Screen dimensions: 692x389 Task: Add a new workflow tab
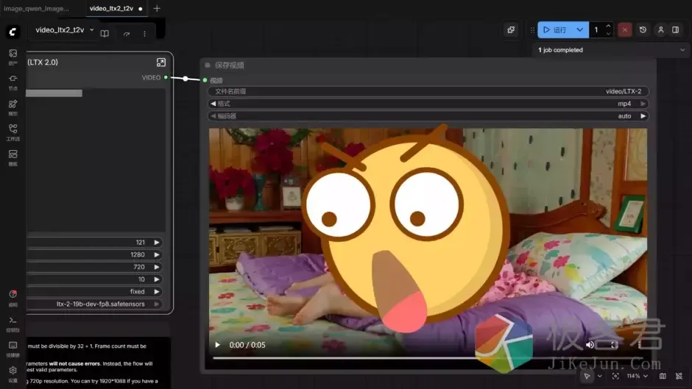[x=157, y=9]
